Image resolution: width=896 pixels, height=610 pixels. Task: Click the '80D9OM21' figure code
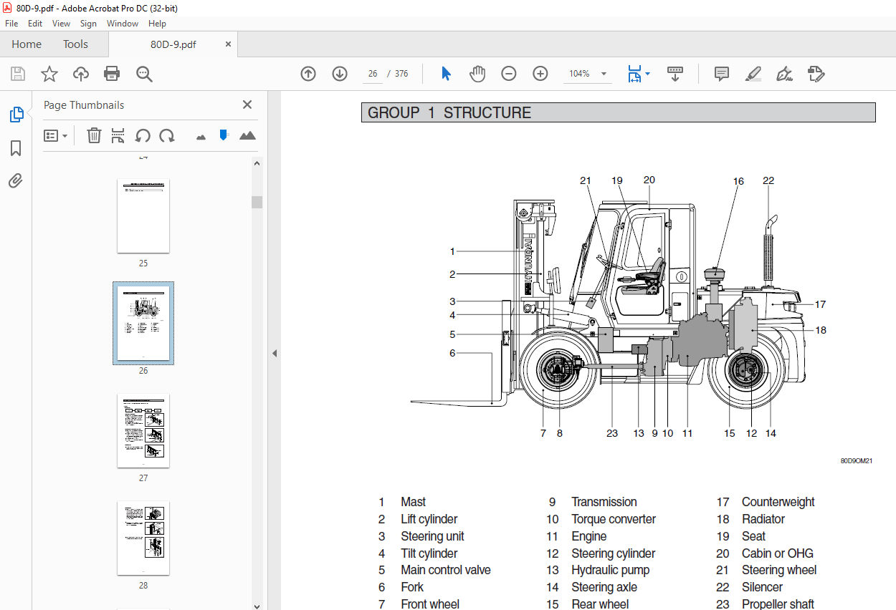click(x=857, y=461)
